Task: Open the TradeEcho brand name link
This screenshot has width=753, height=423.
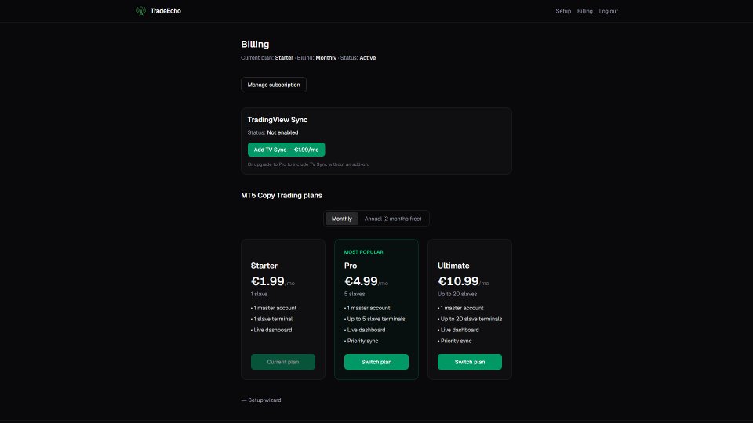Action: pos(166,10)
